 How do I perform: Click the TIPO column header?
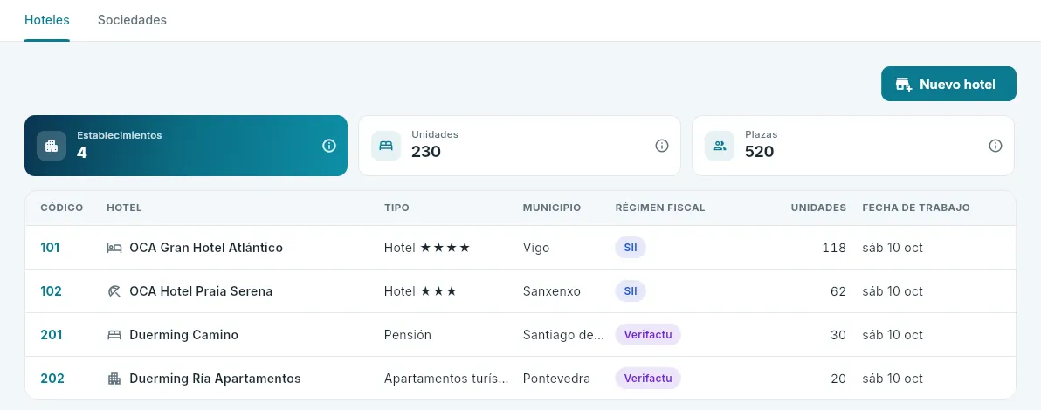[397, 208]
